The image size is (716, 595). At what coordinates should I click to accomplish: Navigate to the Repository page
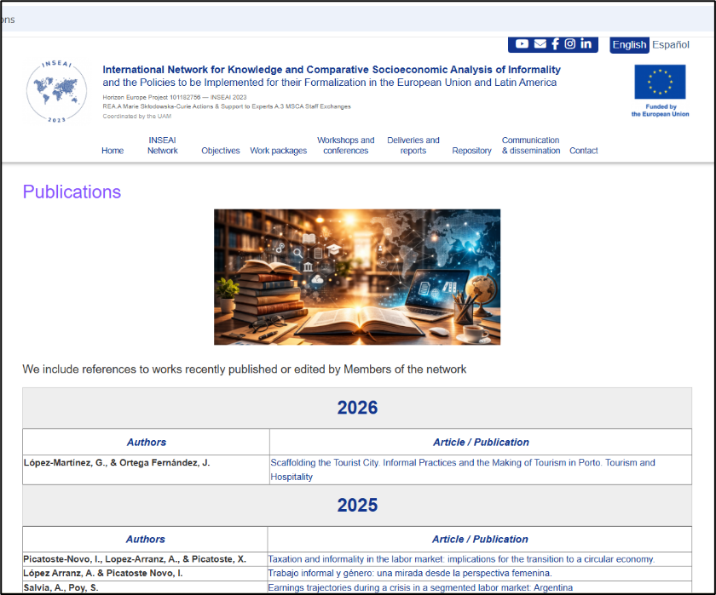tap(471, 151)
